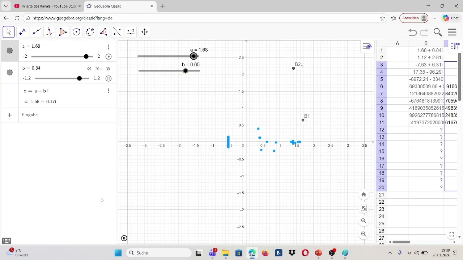Select cell with 17.35 - 96.29i
Screen dimensions: 463x260
point(426,72)
